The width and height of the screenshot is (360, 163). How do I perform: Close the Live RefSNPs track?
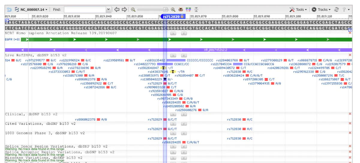click(x=350, y=55)
